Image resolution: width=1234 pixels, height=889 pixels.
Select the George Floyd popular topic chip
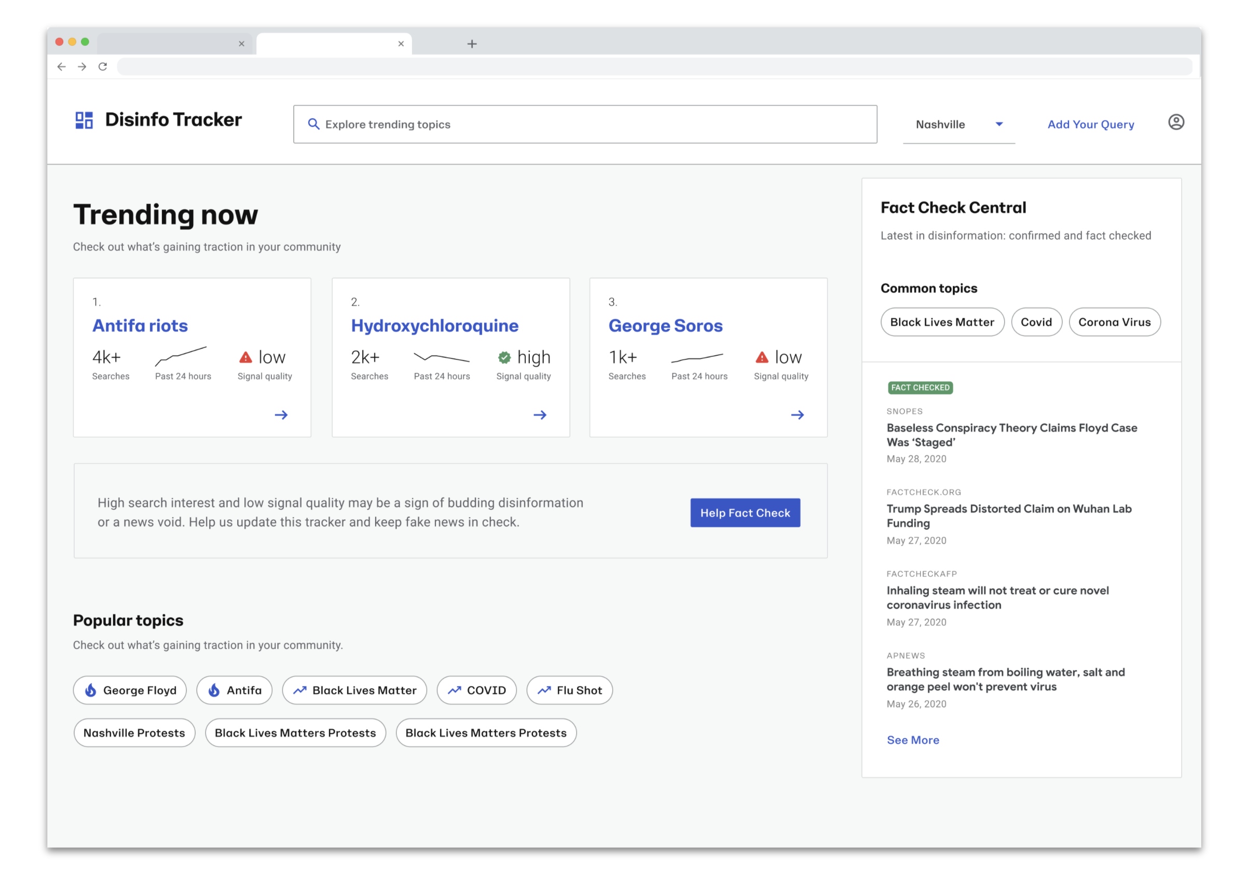(130, 690)
